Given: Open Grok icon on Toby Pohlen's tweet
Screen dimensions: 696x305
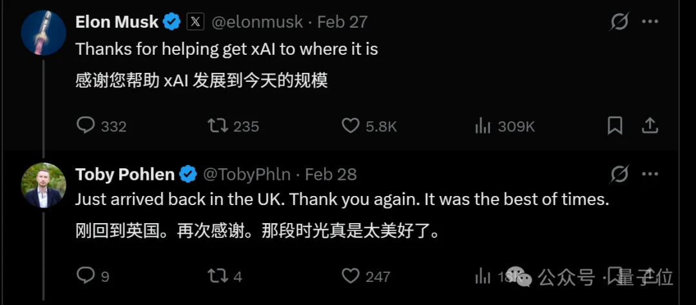Looking at the screenshot, I should [619, 174].
